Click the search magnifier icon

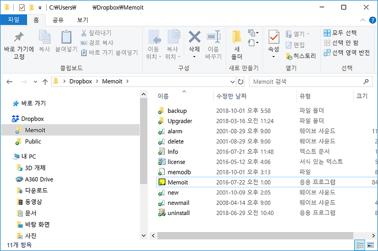pyautogui.click(x=366, y=82)
